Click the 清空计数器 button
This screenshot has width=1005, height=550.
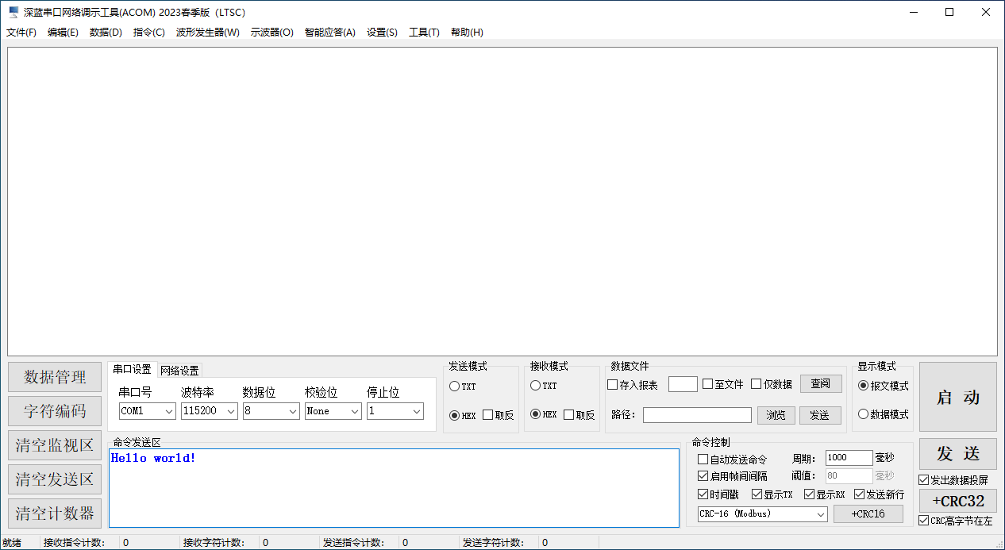tap(55, 513)
